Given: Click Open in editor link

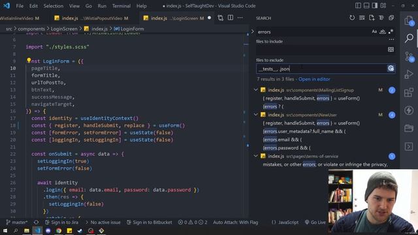Looking at the screenshot, I should pos(314,79).
